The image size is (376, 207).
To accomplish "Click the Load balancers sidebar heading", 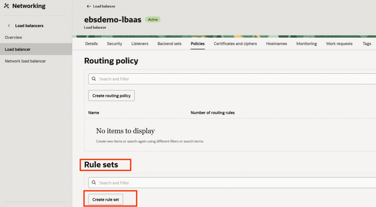I will pyautogui.click(x=29, y=26).
